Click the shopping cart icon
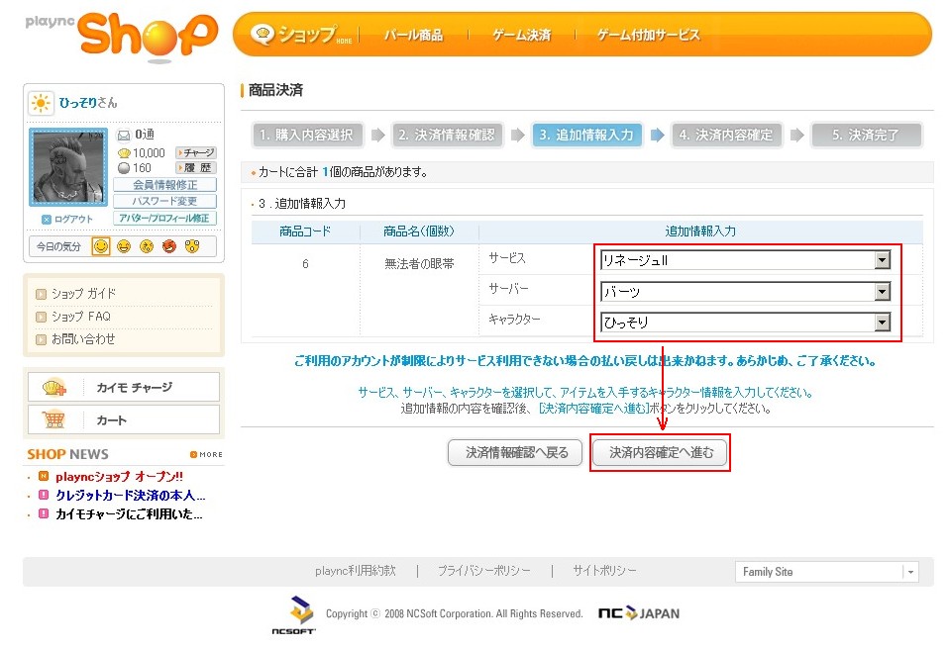949x648 pixels. 53,419
